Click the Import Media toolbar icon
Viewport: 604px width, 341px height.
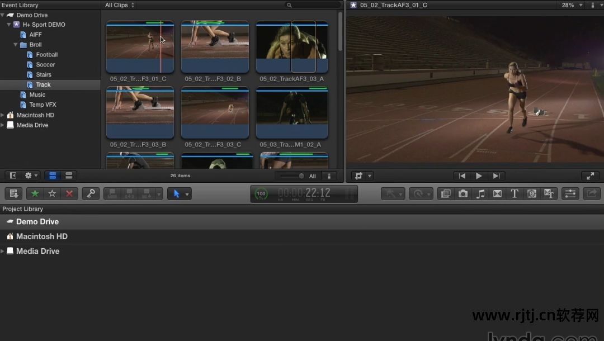click(x=14, y=193)
